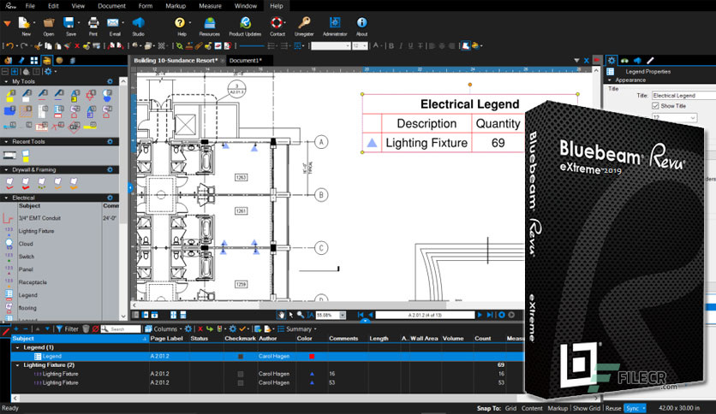Click the About info icon
The image size is (716, 414).
pos(361,22)
